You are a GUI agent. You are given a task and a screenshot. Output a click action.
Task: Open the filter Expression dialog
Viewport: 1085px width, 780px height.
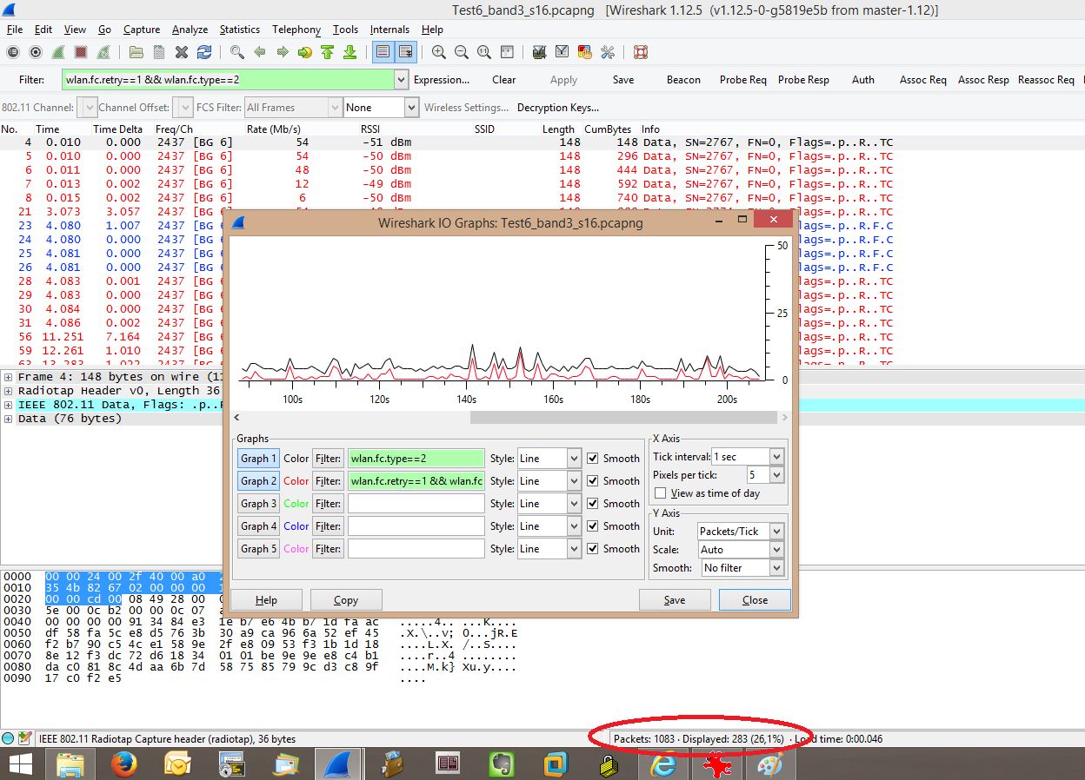[442, 79]
